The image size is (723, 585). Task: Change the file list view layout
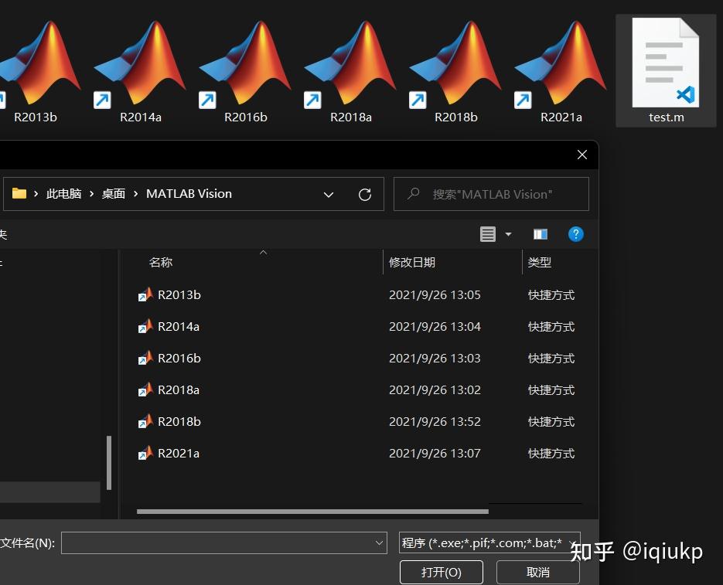pyautogui.click(x=488, y=234)
